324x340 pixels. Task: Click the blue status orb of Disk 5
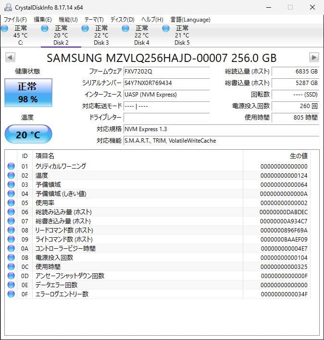point(166,28)
